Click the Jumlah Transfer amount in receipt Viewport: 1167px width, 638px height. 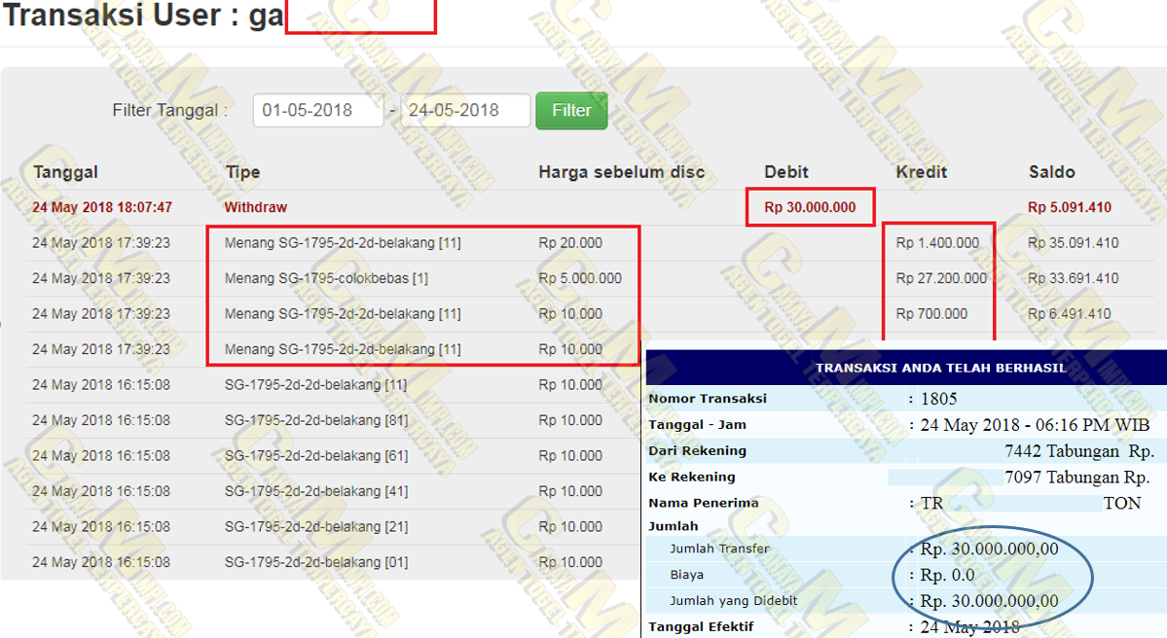pyautogui.click(x=989, y=549)
